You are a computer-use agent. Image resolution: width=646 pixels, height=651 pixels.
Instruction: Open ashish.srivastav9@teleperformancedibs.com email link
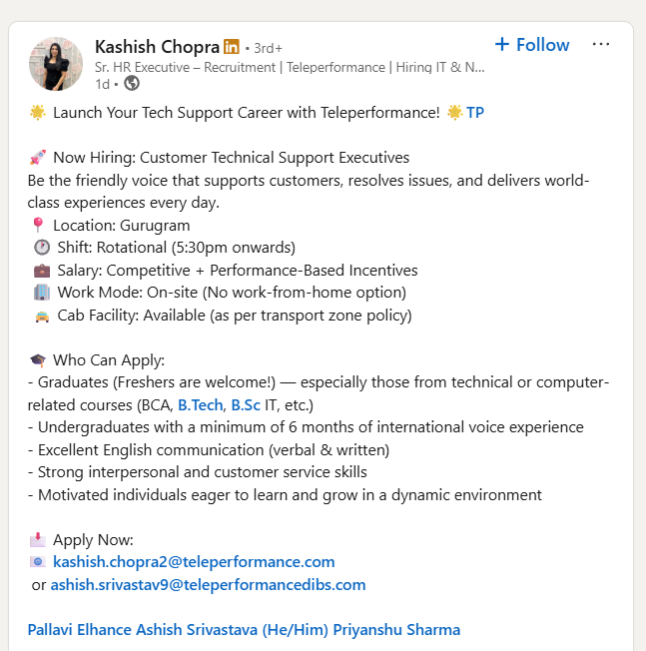208,584
